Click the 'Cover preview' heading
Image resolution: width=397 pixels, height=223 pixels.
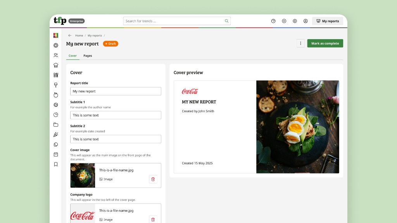[188, 72]
